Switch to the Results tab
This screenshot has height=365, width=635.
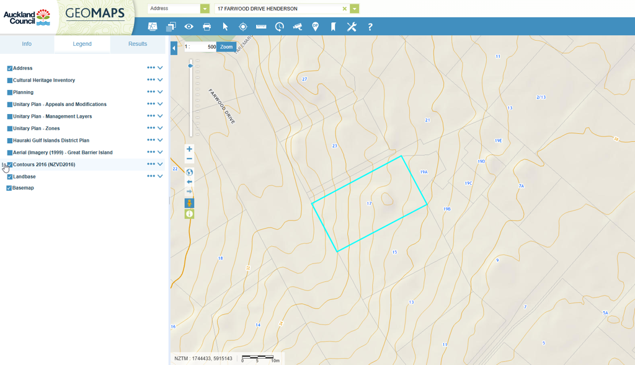[x=138, y=44]
